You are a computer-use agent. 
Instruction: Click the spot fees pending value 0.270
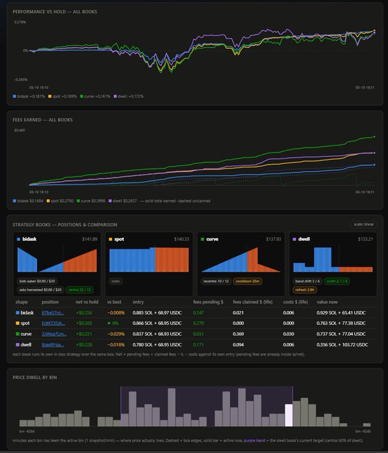click(x=199, y=323)
